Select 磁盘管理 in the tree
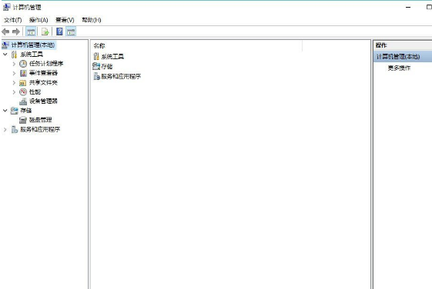 click(x=40, y=120)
